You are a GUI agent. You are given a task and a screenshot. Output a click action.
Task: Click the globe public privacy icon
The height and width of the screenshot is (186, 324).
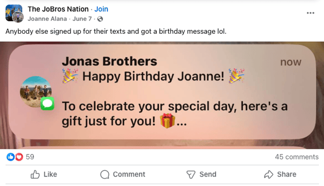click(100, 19)
